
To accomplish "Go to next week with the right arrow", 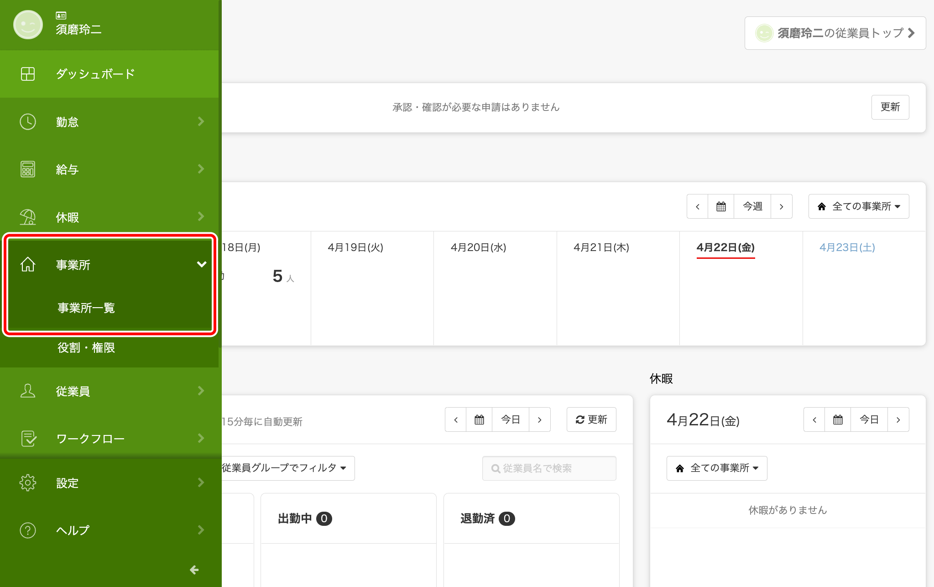I will pyautogui.click(x=782, y=206).
